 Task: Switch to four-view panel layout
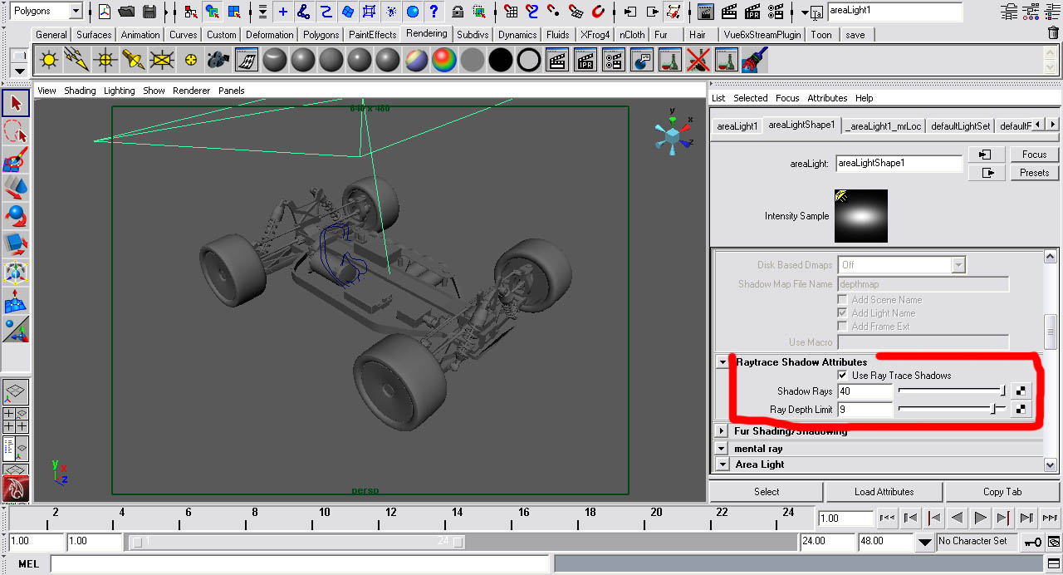point(16,420)
